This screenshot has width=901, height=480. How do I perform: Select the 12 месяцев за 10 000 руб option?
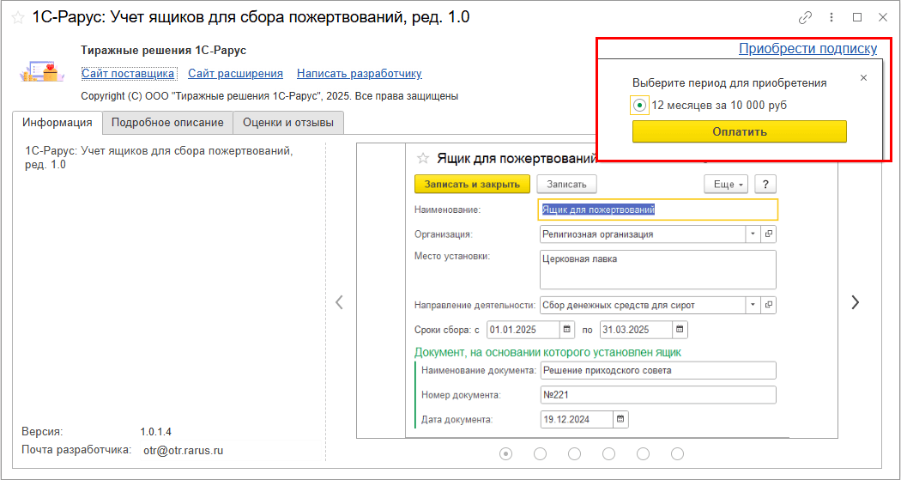639,106
